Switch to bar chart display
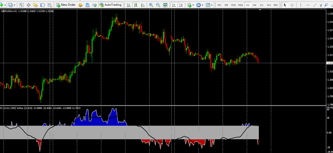 pos(129,5)
